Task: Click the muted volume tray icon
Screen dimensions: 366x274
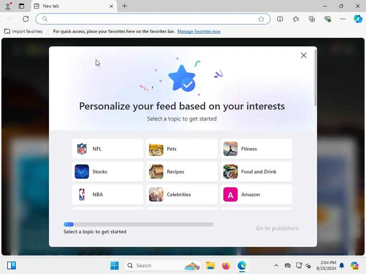Action: [308, 265]
